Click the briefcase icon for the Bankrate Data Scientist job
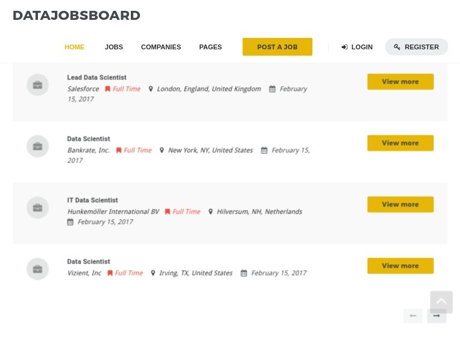Viewport: 460px width, 343px height. coord(37,146)
